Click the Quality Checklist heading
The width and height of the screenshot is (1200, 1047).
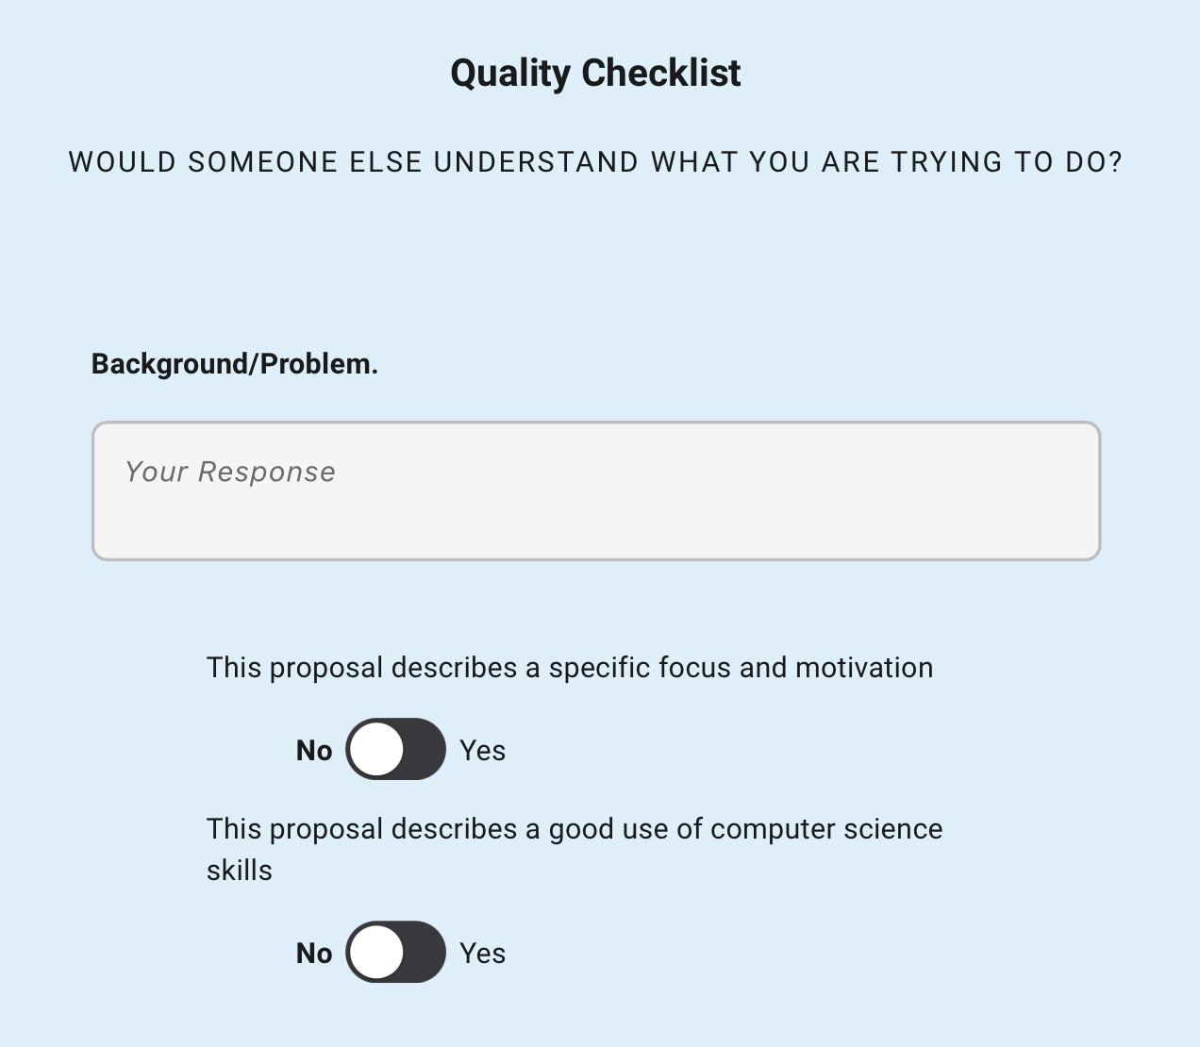595,74
